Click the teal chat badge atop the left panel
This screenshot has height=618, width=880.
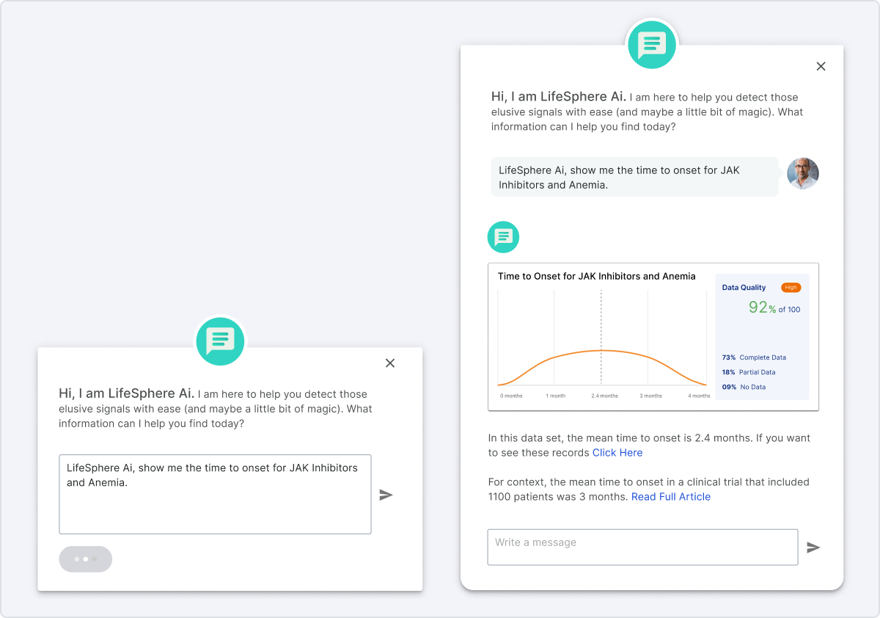point(220,341)
